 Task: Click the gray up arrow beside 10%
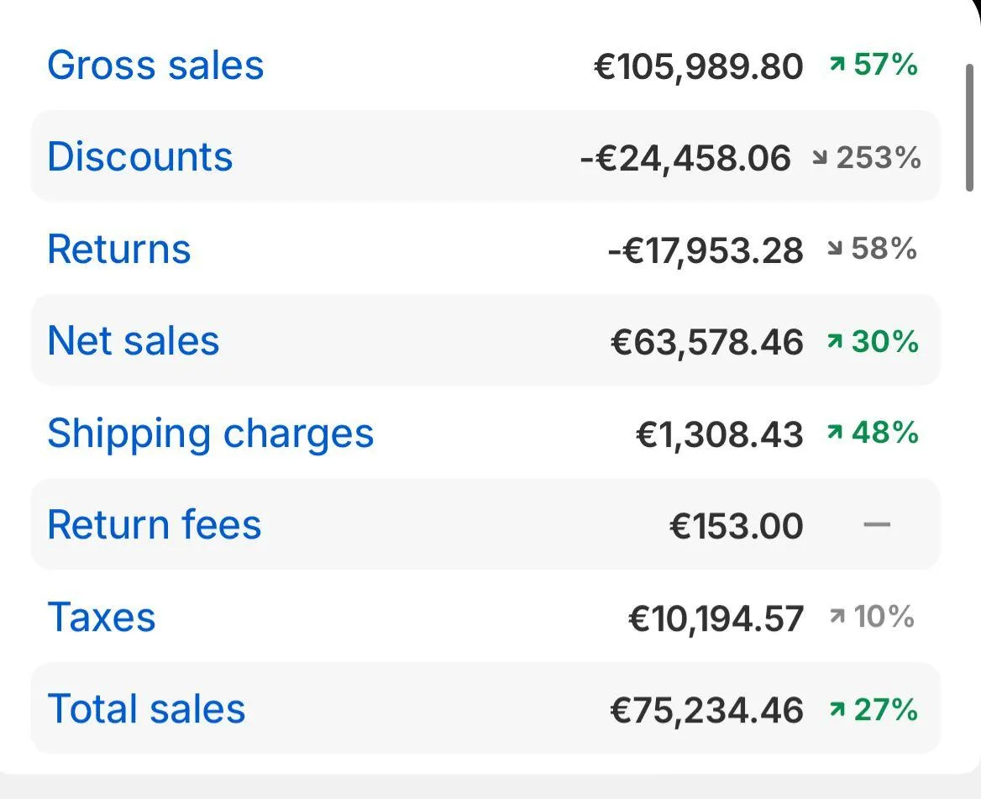(x=837, y=618)
